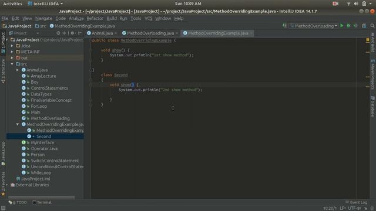The image size is (376, 211).
Task: Toggle the Structure tool window stripe
Action: 3,72
